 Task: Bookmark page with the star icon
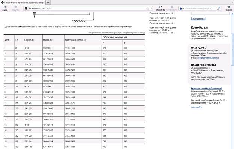(148, 8)
